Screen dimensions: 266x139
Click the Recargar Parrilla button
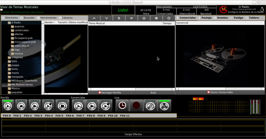[x=110, y=92]
